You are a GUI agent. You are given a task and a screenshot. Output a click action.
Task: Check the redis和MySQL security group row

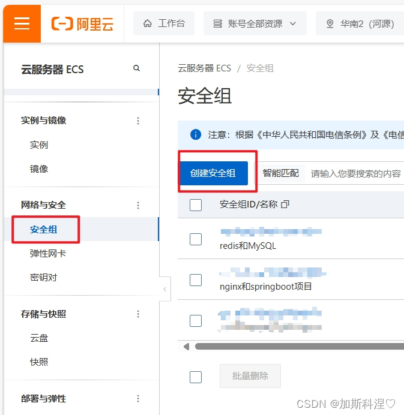196,239
